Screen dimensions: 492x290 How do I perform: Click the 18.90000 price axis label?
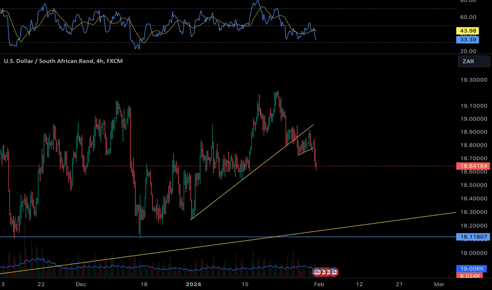pos(474,132)
